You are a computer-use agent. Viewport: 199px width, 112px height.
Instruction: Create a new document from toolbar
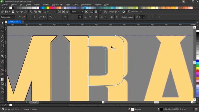[2, 12]
